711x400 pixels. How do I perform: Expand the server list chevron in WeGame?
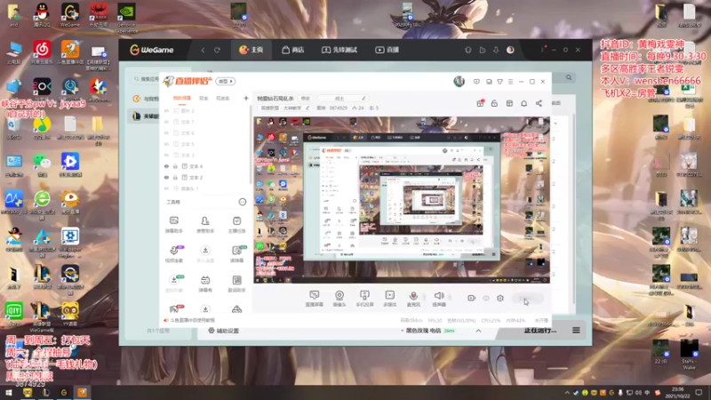point(478,331)
